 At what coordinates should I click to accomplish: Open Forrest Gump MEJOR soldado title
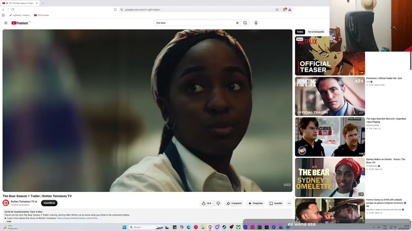[x=386, y=203]
